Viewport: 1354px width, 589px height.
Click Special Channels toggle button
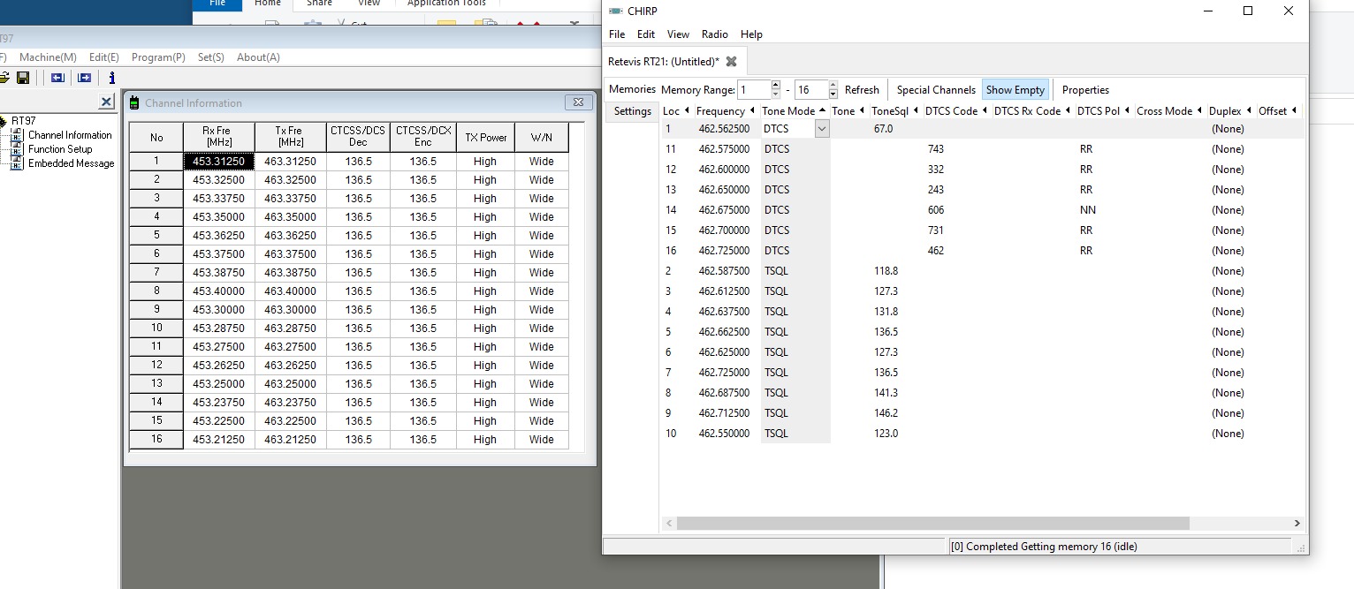936,90
